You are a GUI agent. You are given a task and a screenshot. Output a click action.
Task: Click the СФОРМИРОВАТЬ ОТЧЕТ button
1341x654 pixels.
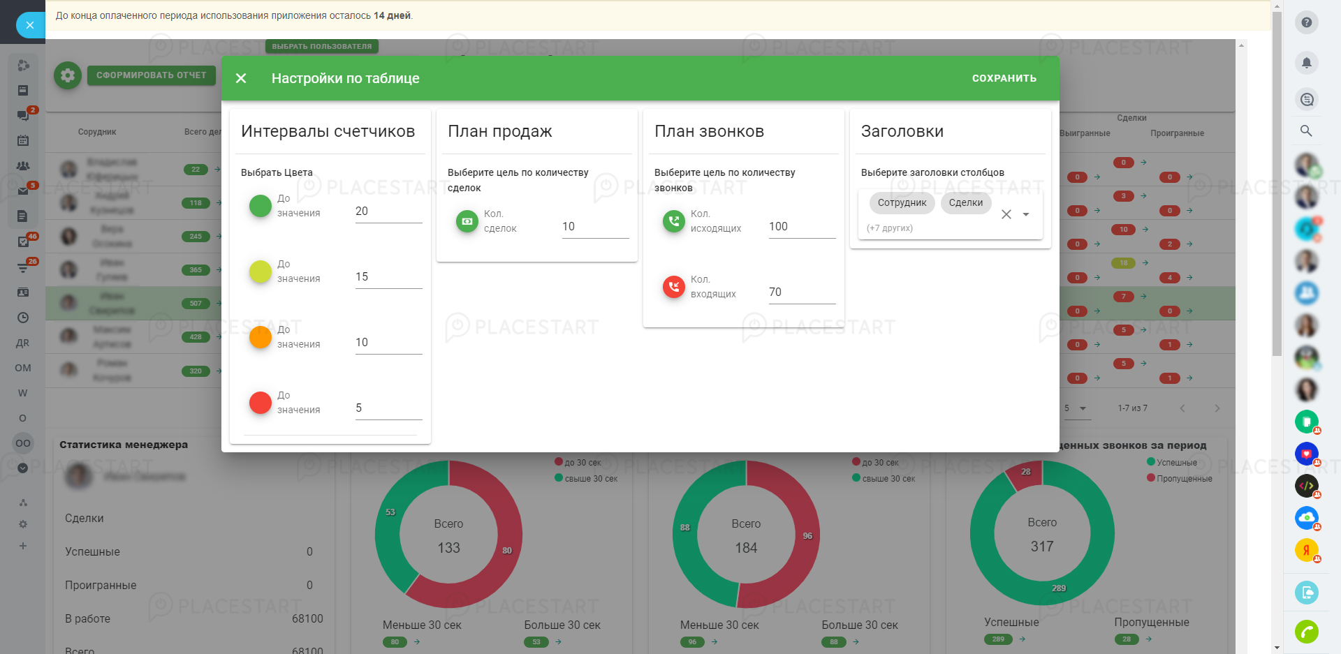(x=151, y=75)
